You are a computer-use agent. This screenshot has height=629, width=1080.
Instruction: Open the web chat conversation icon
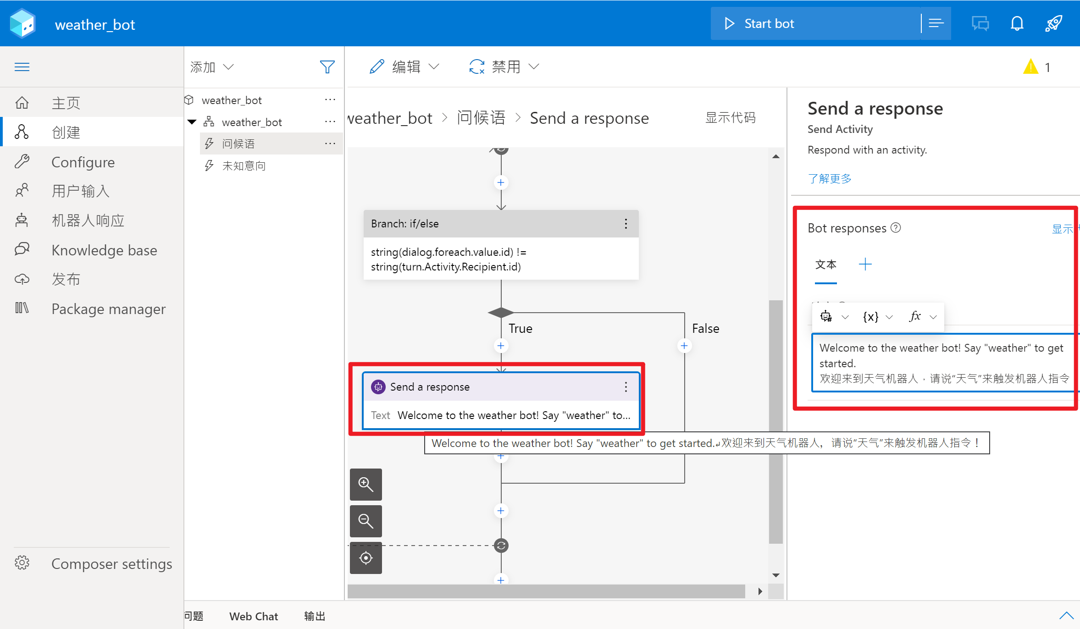coord(980,23)
